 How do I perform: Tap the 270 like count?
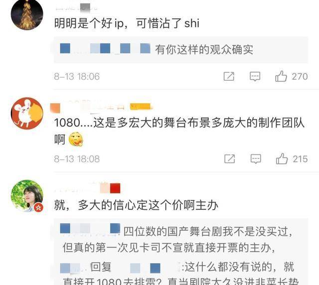coord(300,77)
